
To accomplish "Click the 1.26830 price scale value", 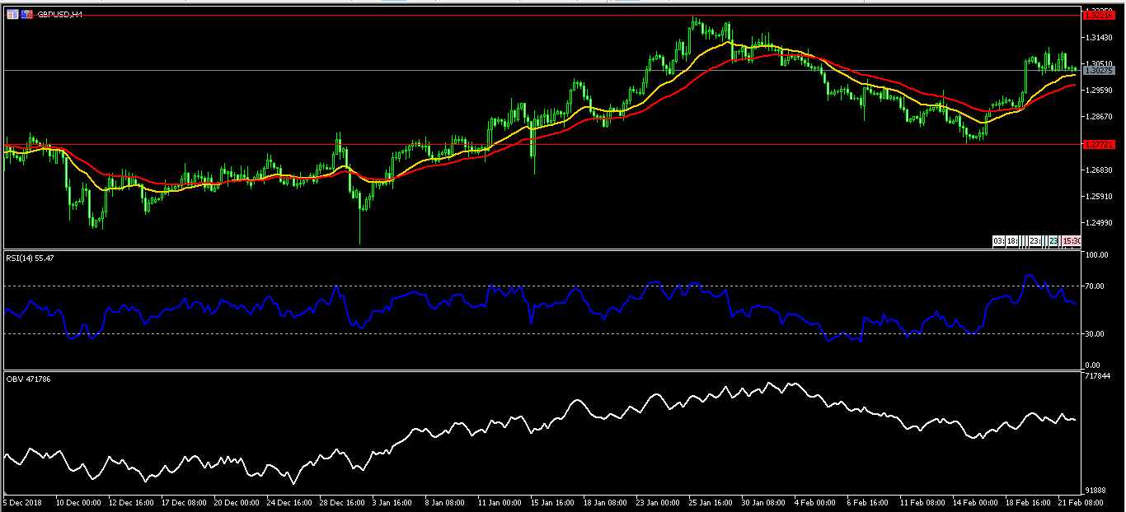I will (x=1100, y=170).
